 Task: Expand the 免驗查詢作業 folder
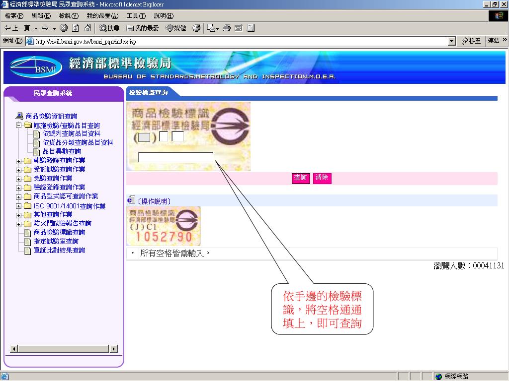coord(18,179)
